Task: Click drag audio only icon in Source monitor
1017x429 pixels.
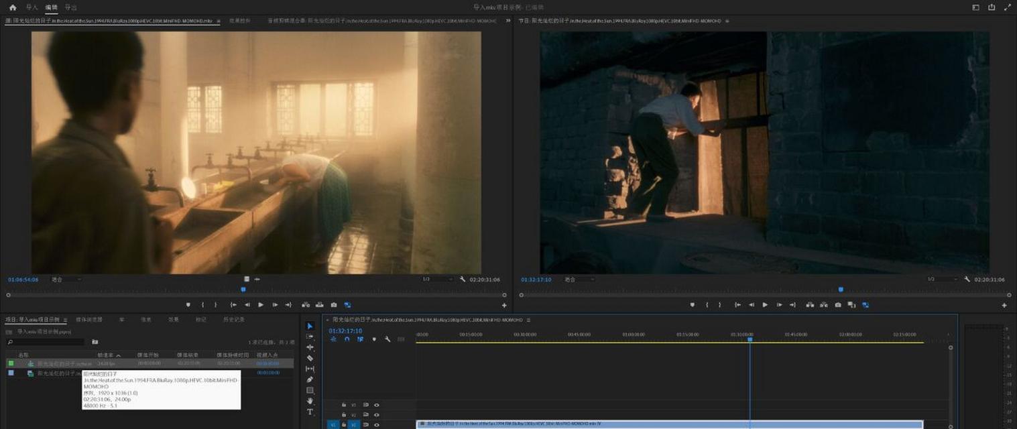Action: point(257,279)
